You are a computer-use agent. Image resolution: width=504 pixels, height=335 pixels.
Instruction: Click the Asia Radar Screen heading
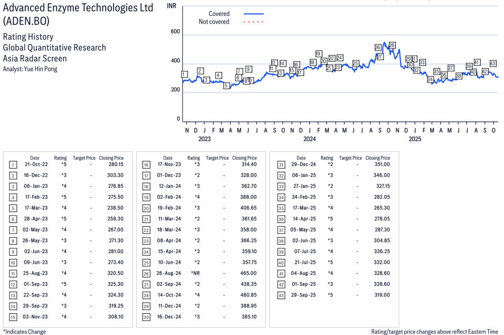tap(35, 59)
